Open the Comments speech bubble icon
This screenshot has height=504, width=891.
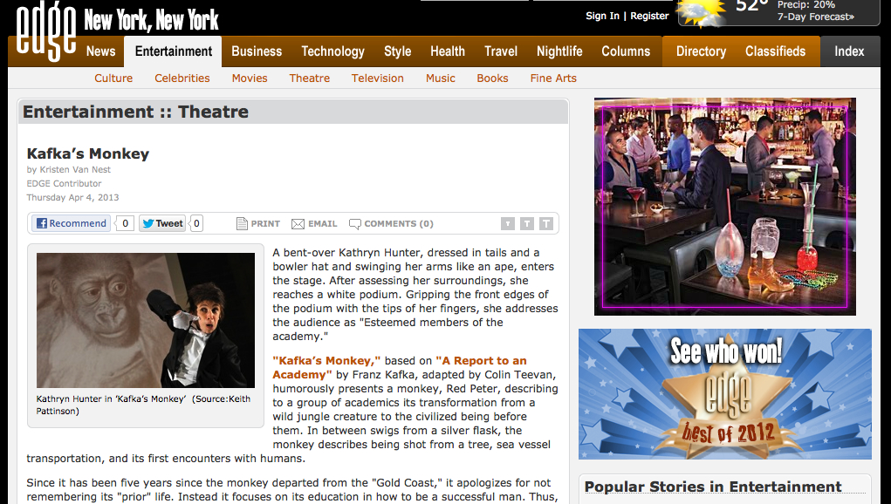[354, 224]
